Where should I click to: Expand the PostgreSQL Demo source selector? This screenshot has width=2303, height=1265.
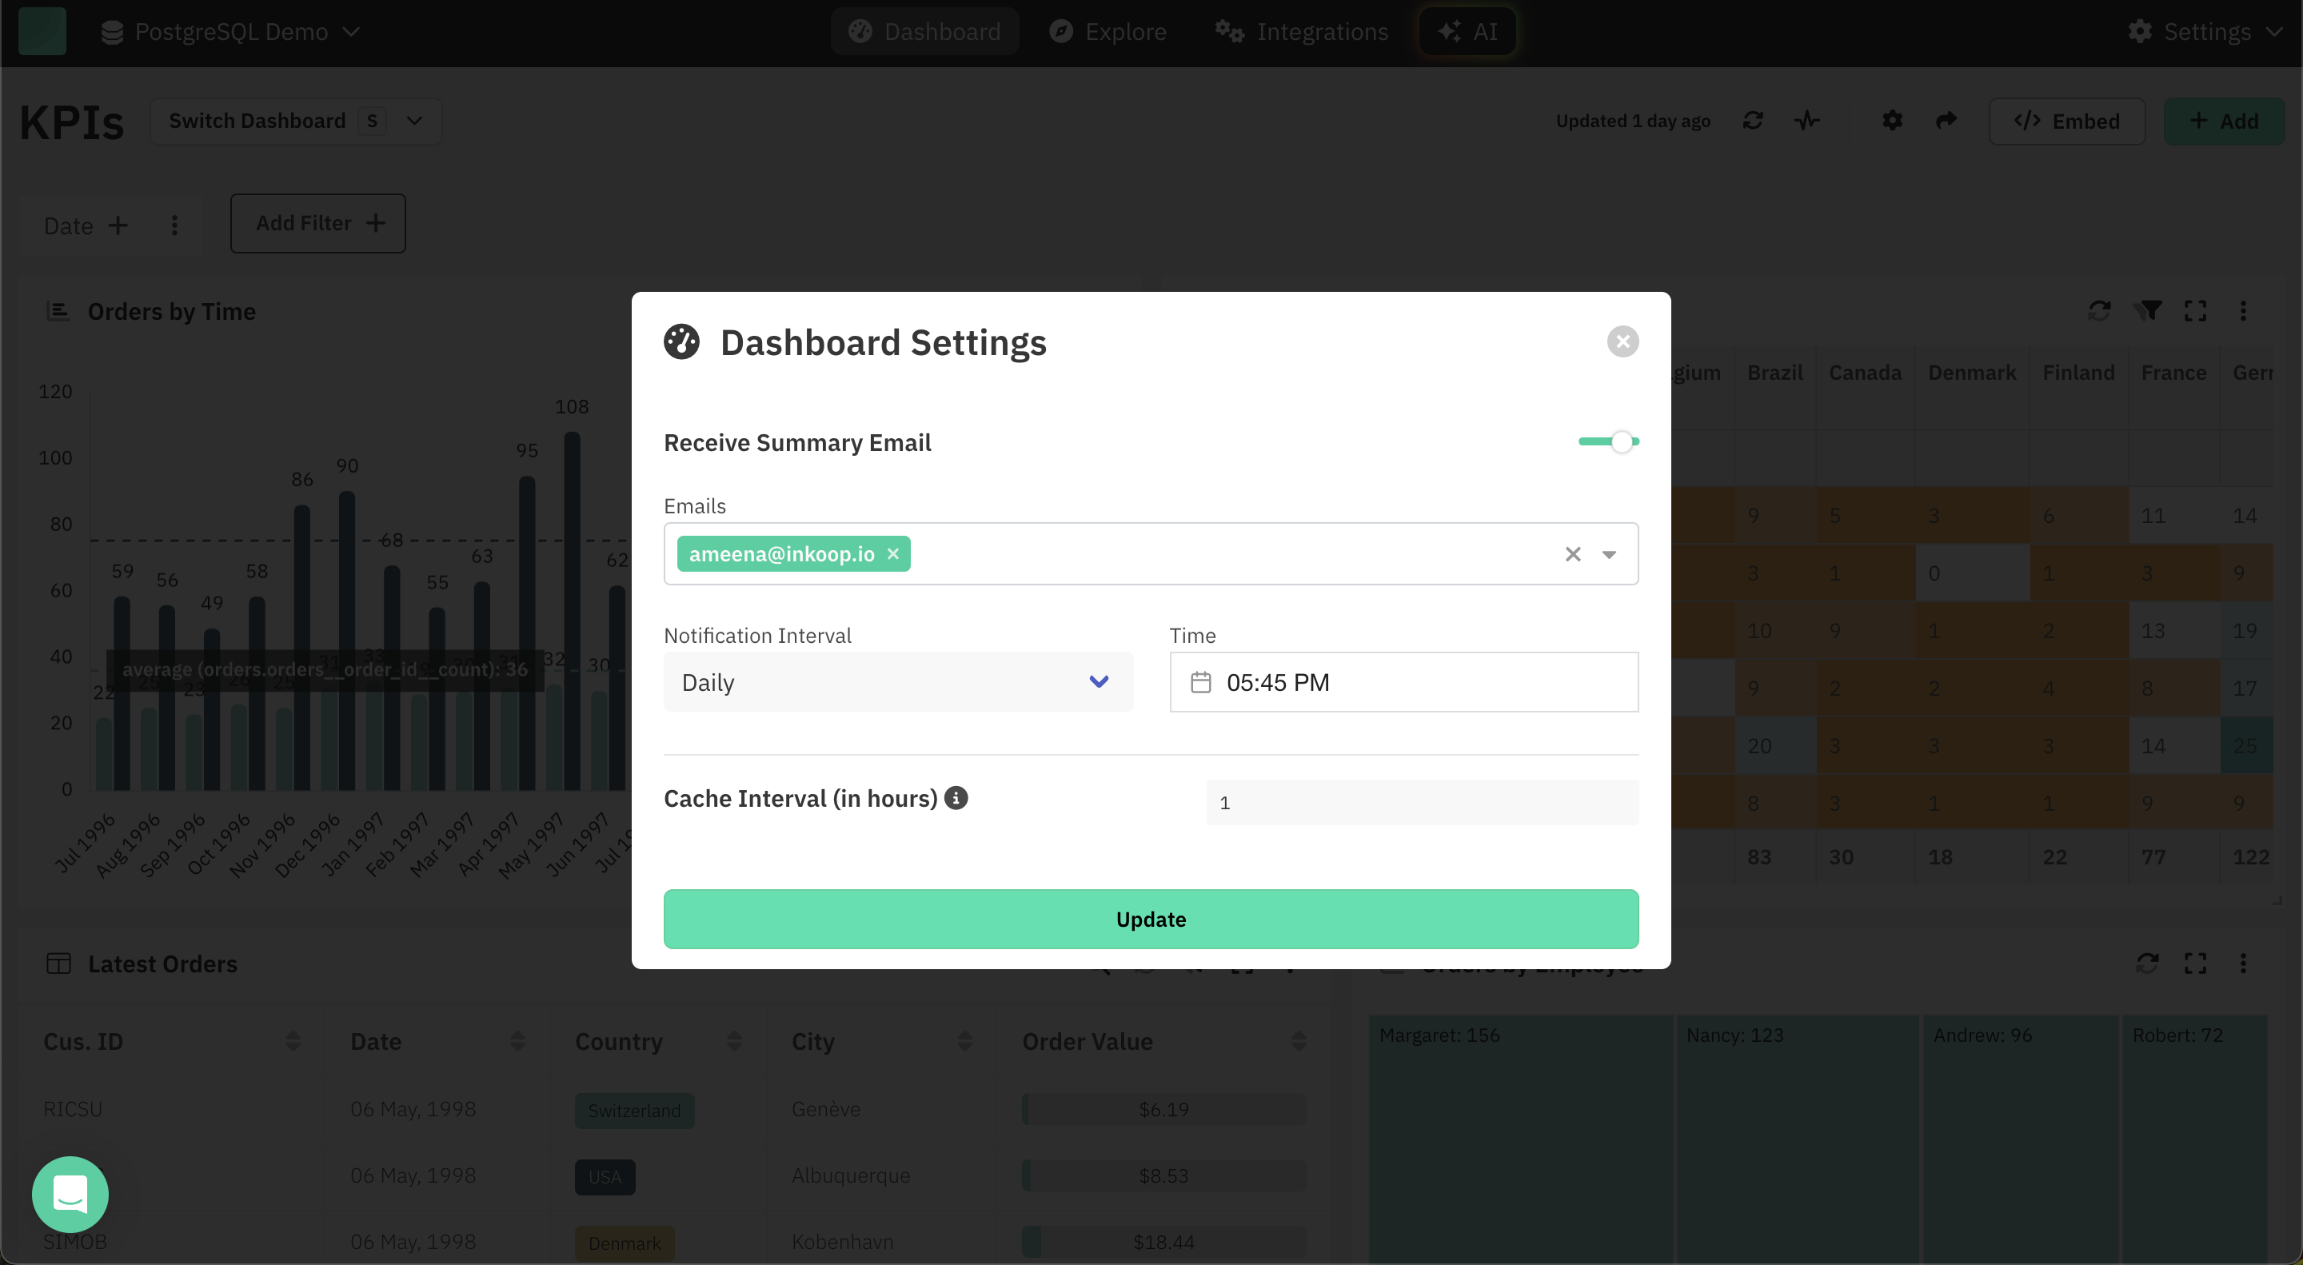pyautogui.click(x=230, y=31)
